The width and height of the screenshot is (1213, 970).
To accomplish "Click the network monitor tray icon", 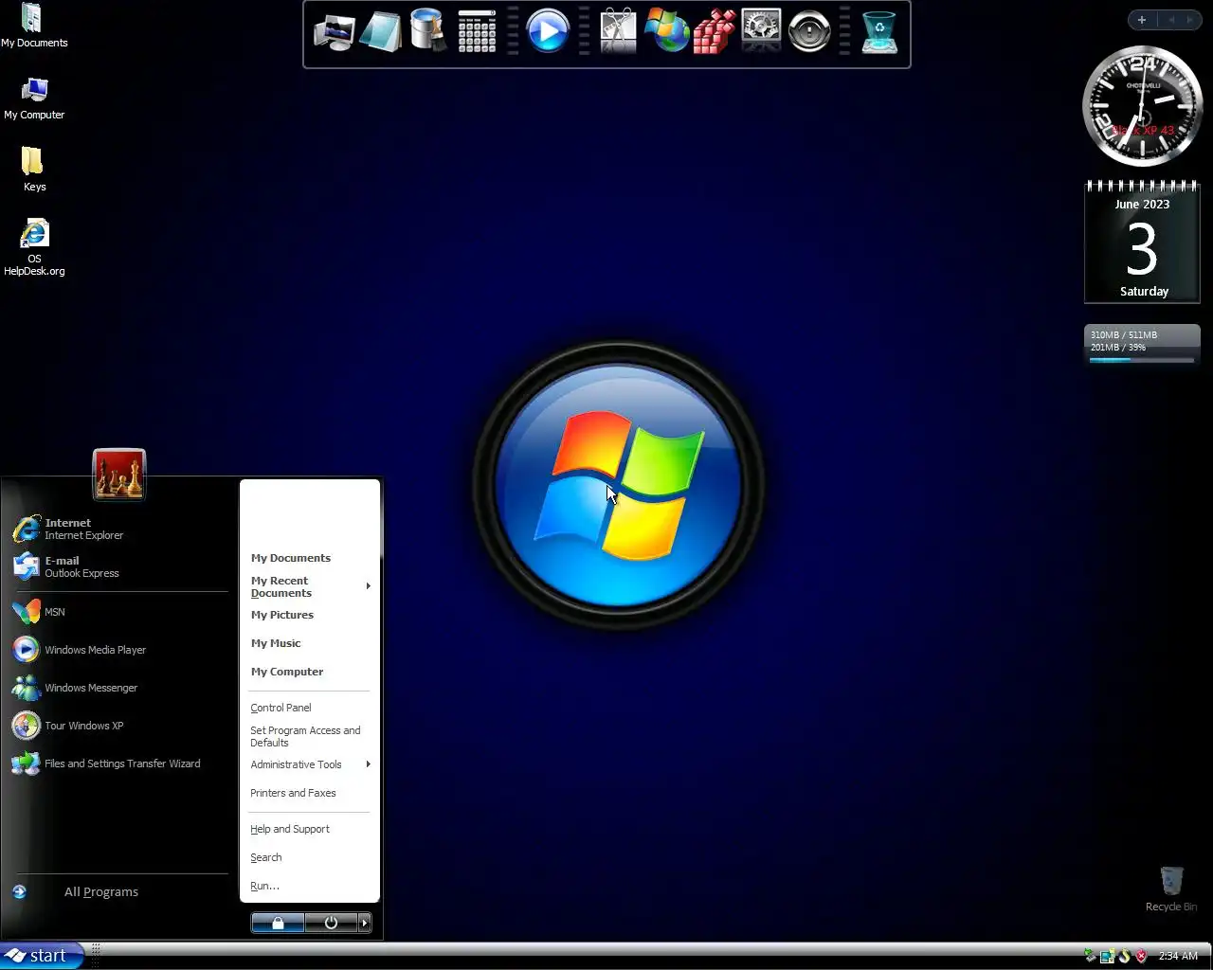I will click(1107, 956).
